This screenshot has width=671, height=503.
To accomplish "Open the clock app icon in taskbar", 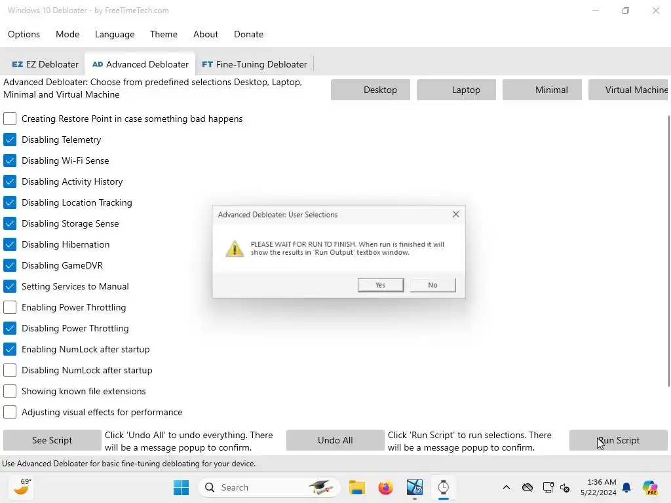I will pyautogui.click(x=444, y=487).
